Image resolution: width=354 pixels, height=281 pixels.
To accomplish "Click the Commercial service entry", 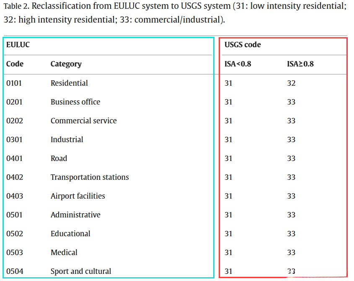I will (x=83, y=121).
